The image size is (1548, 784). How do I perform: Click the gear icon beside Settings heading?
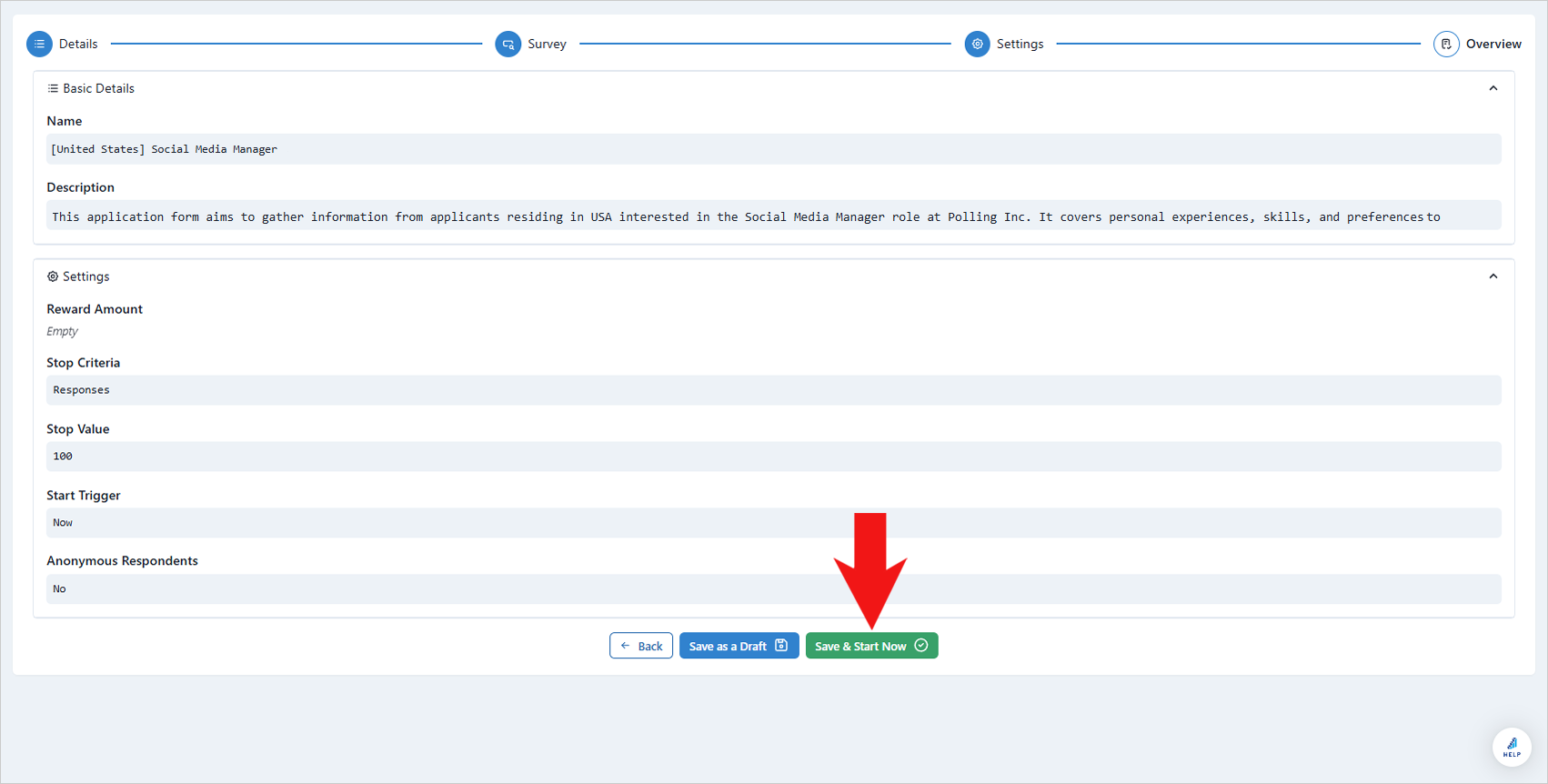pos(53,276)
